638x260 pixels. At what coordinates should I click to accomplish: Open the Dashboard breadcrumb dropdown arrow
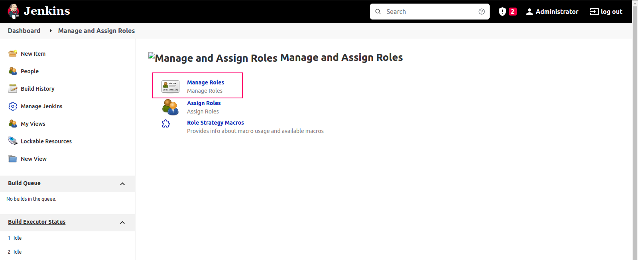point(51,31)
